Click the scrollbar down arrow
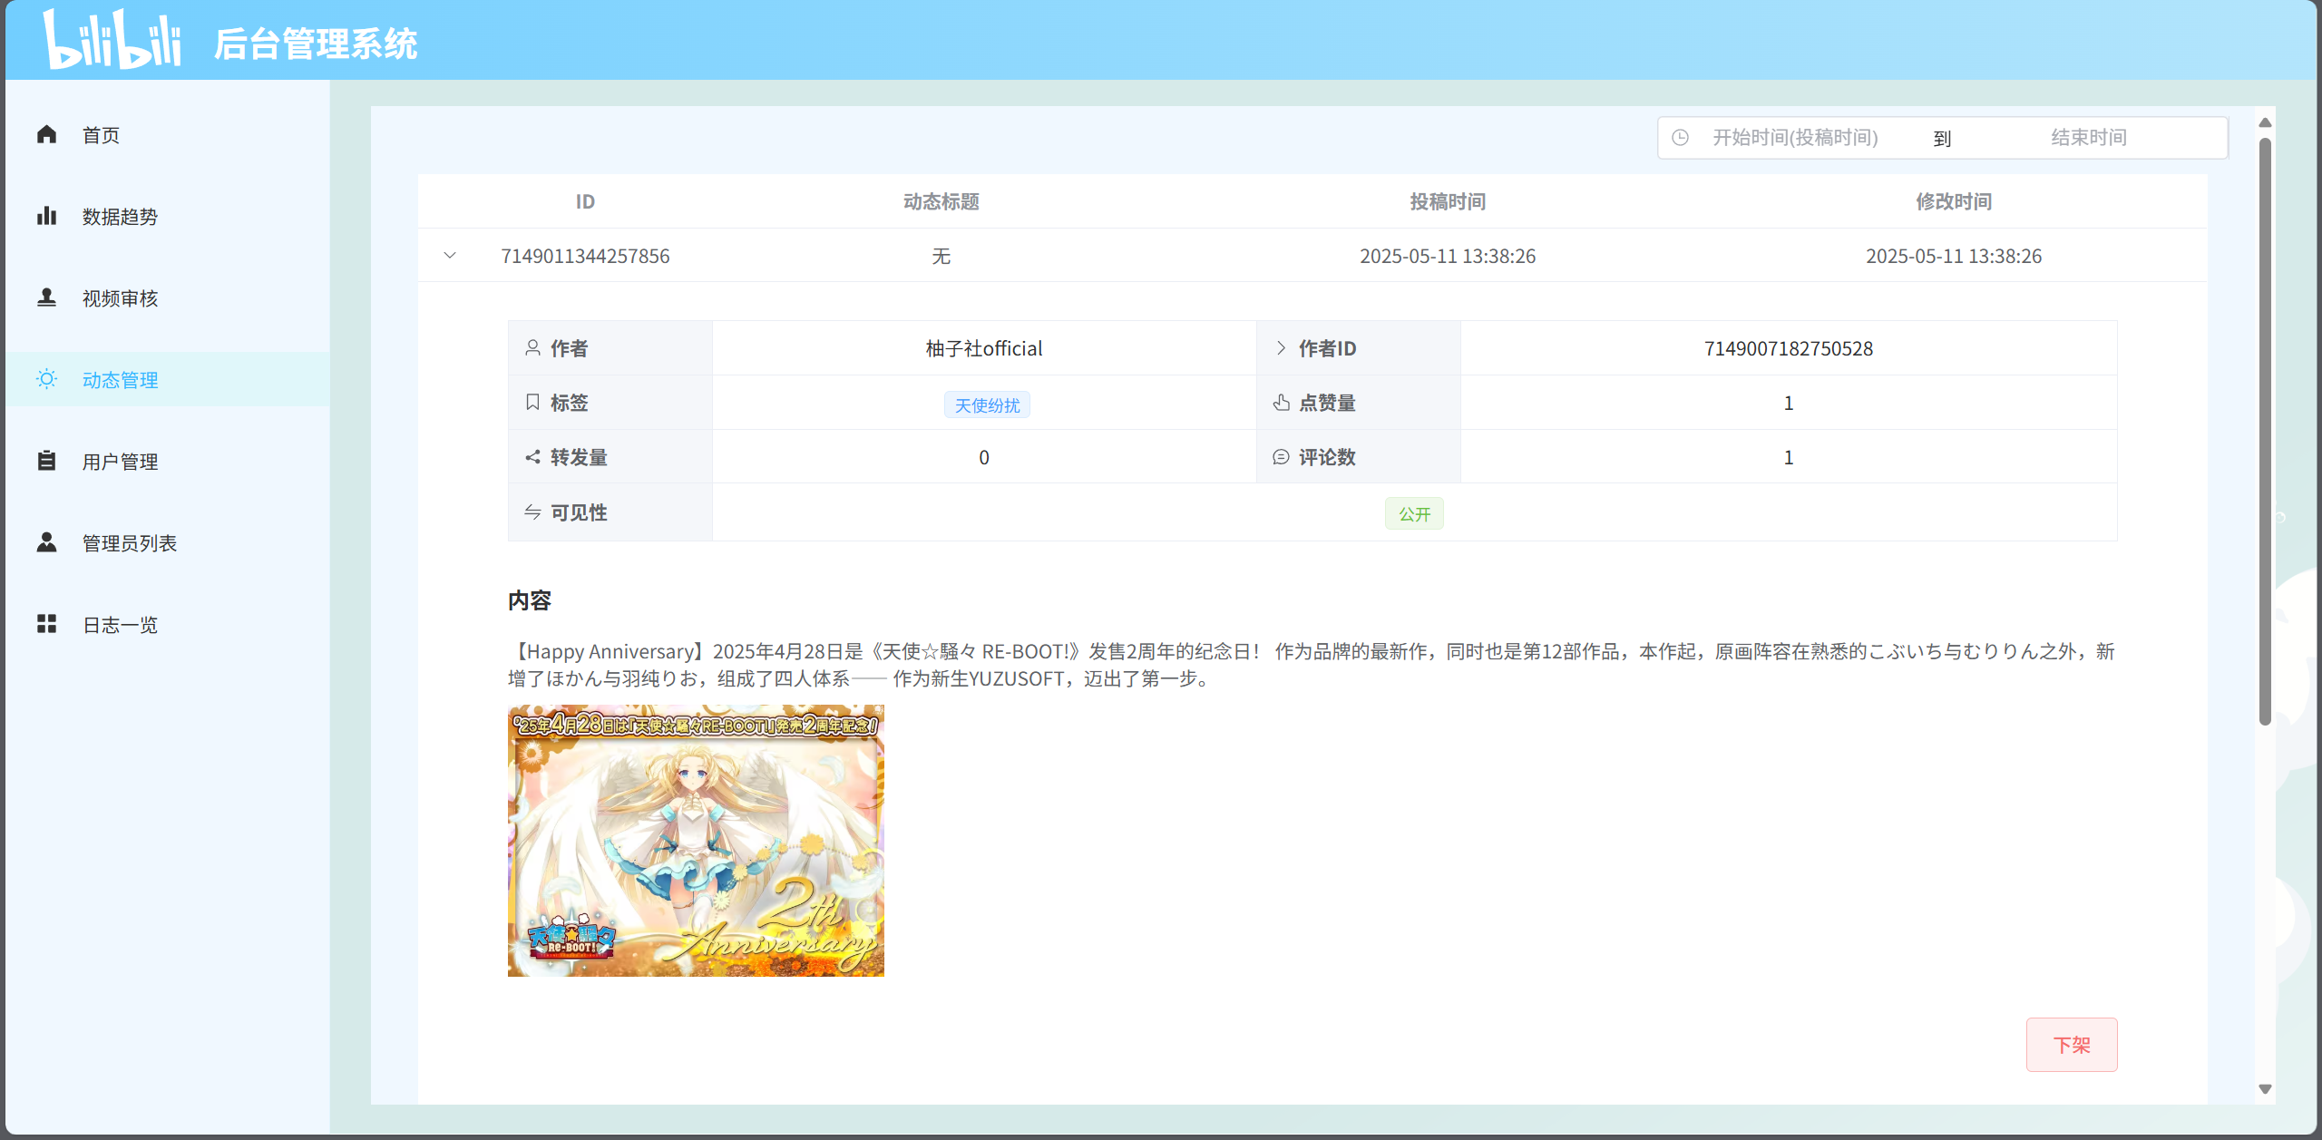Viewport: 2322px width, 1140px height. (x=2265, y=1089)
